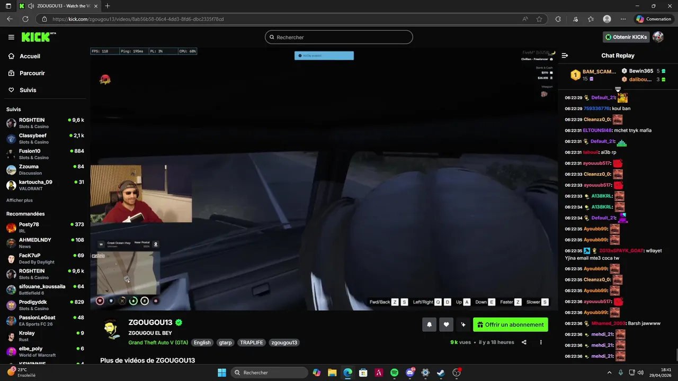Click the Obtenir KICKs button
The width and height of the screenshot is (678, 381).
(626, 37)
